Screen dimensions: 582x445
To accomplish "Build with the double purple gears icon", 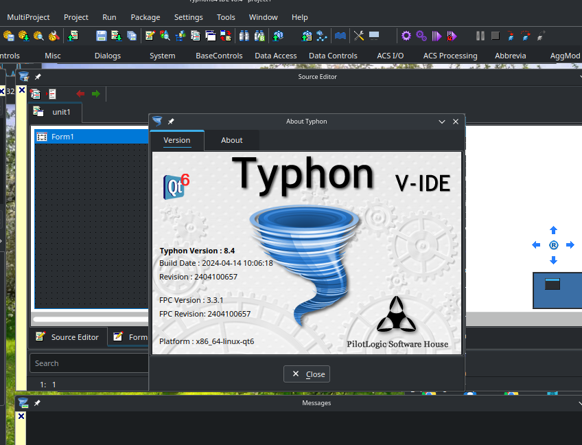I will pos(421,36).
